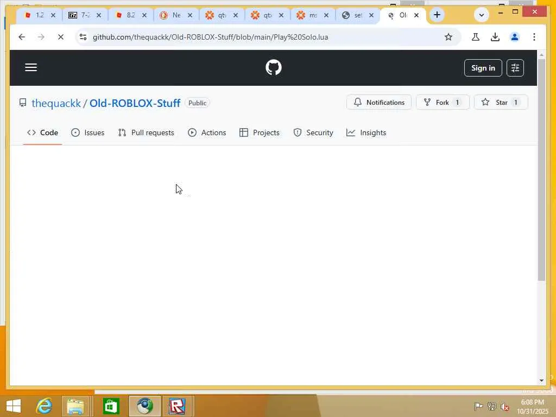The width and height of the screenshot is (556, 417).
Task: Open a new browser tab
Action: [437, 15]
